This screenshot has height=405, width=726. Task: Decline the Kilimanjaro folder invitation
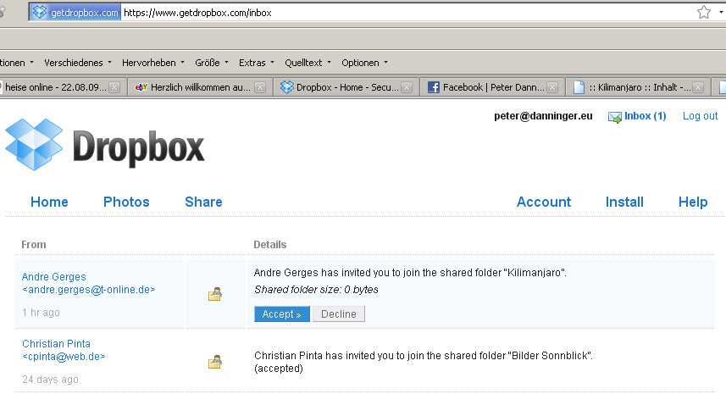pyautogui.click(x=339, y=313)
